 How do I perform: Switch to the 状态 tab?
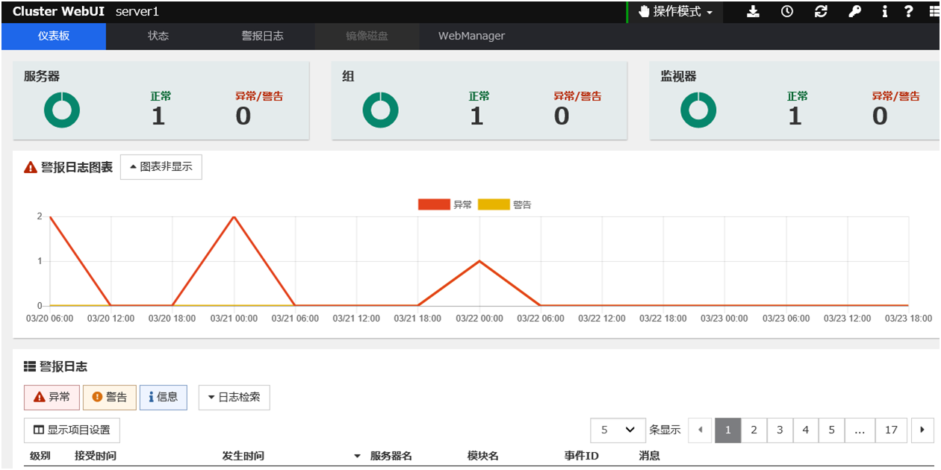[158, 36]
